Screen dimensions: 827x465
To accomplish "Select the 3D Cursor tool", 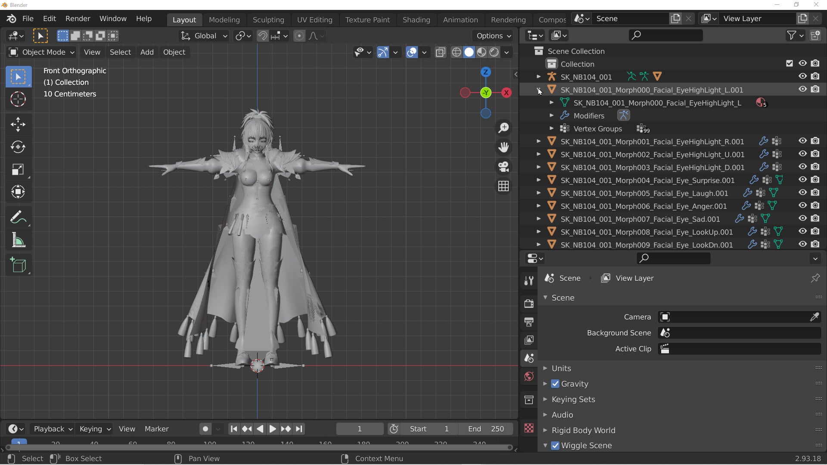I will click(18, 99).
